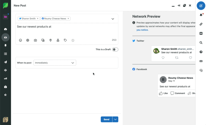The width and height of the screenshot is (206, 125).
Task: Open the emoji picker in composer
Action: point(21,40)
